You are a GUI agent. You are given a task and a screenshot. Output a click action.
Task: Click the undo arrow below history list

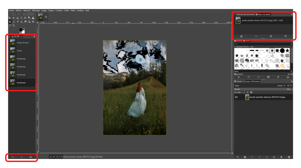13,157
